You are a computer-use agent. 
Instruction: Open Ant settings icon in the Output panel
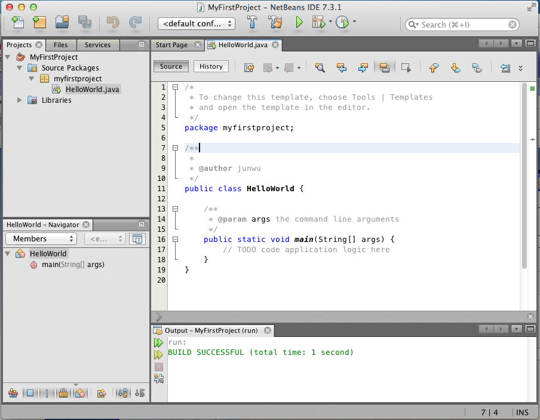(x=159, y=379)
